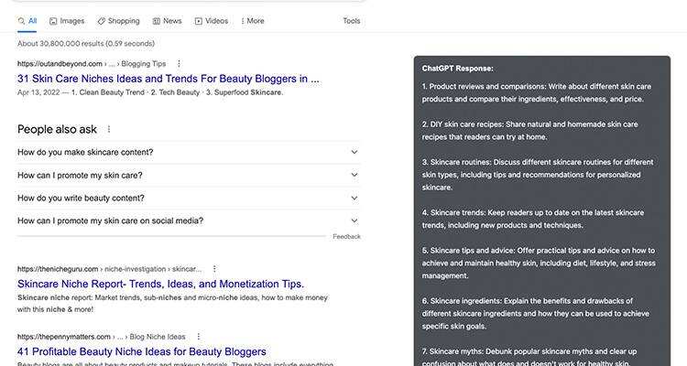Click the three-dot icon beside outandbeyond.com result
The width and height of the screenshot is (687, 366).
click(x=180, y=64)
